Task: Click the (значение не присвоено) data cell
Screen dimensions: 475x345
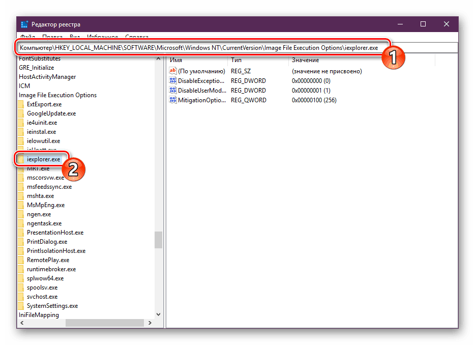Action: (x=327, y=71)
